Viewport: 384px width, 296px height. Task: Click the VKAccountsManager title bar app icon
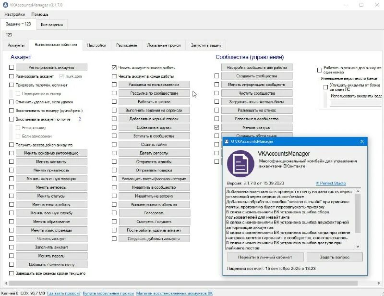coord(5,5)
